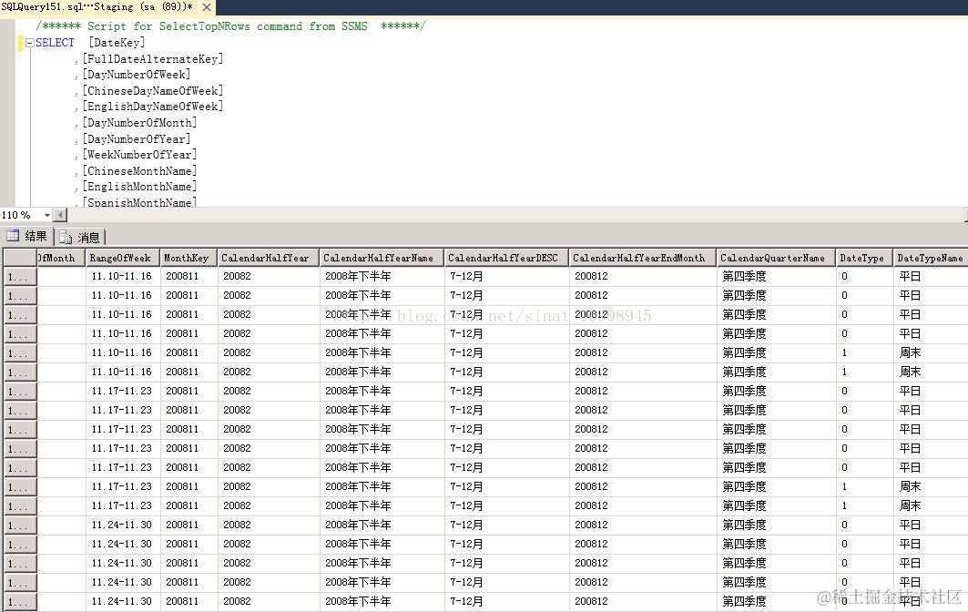Select the first row header of results
The image size is (968, 612).
(20, 277)
